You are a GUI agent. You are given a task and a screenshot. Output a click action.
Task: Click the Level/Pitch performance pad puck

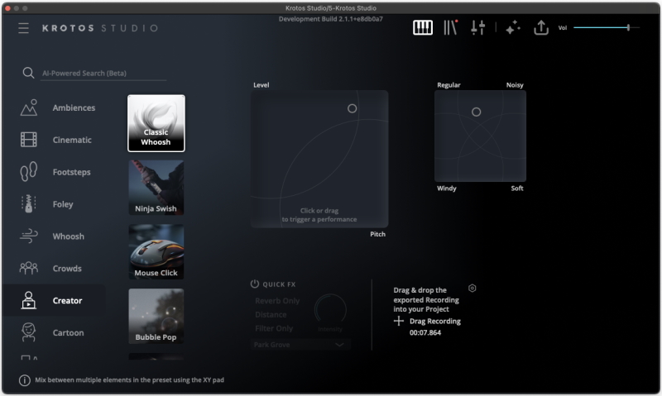click(353, 108)
